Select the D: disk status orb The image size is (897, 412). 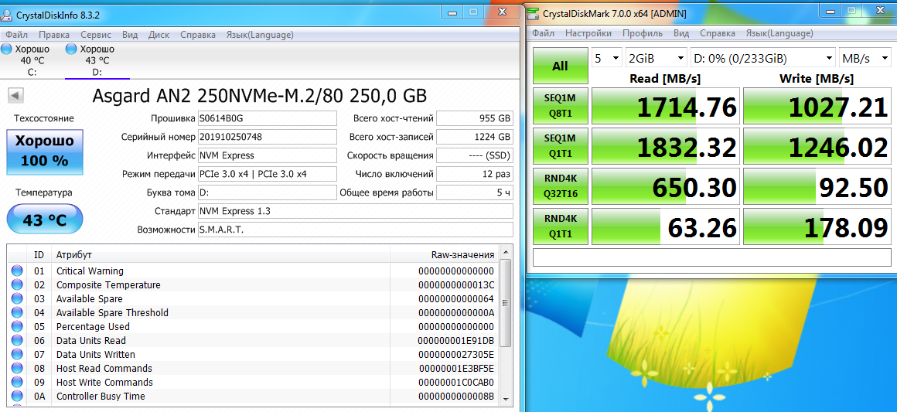[x=71, y=49]
